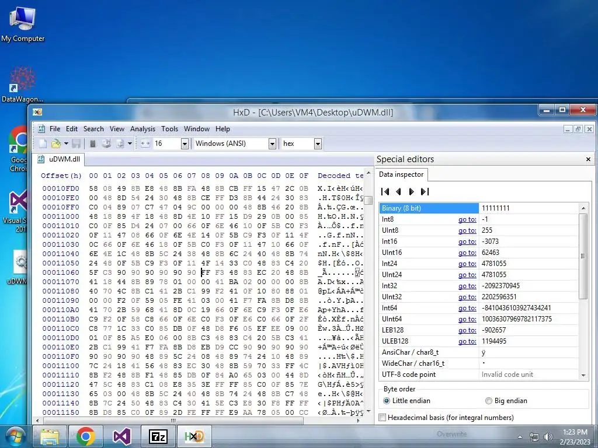This screenshot has height=448, width=598.
Task: Click go to link for Int8
Action: tap(467, 219)
